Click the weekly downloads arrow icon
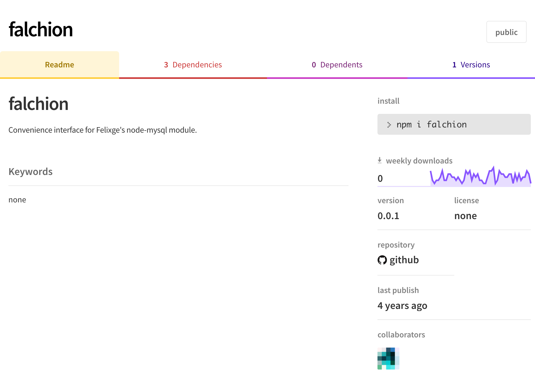The image size is (535, 375). coord(380,160)
